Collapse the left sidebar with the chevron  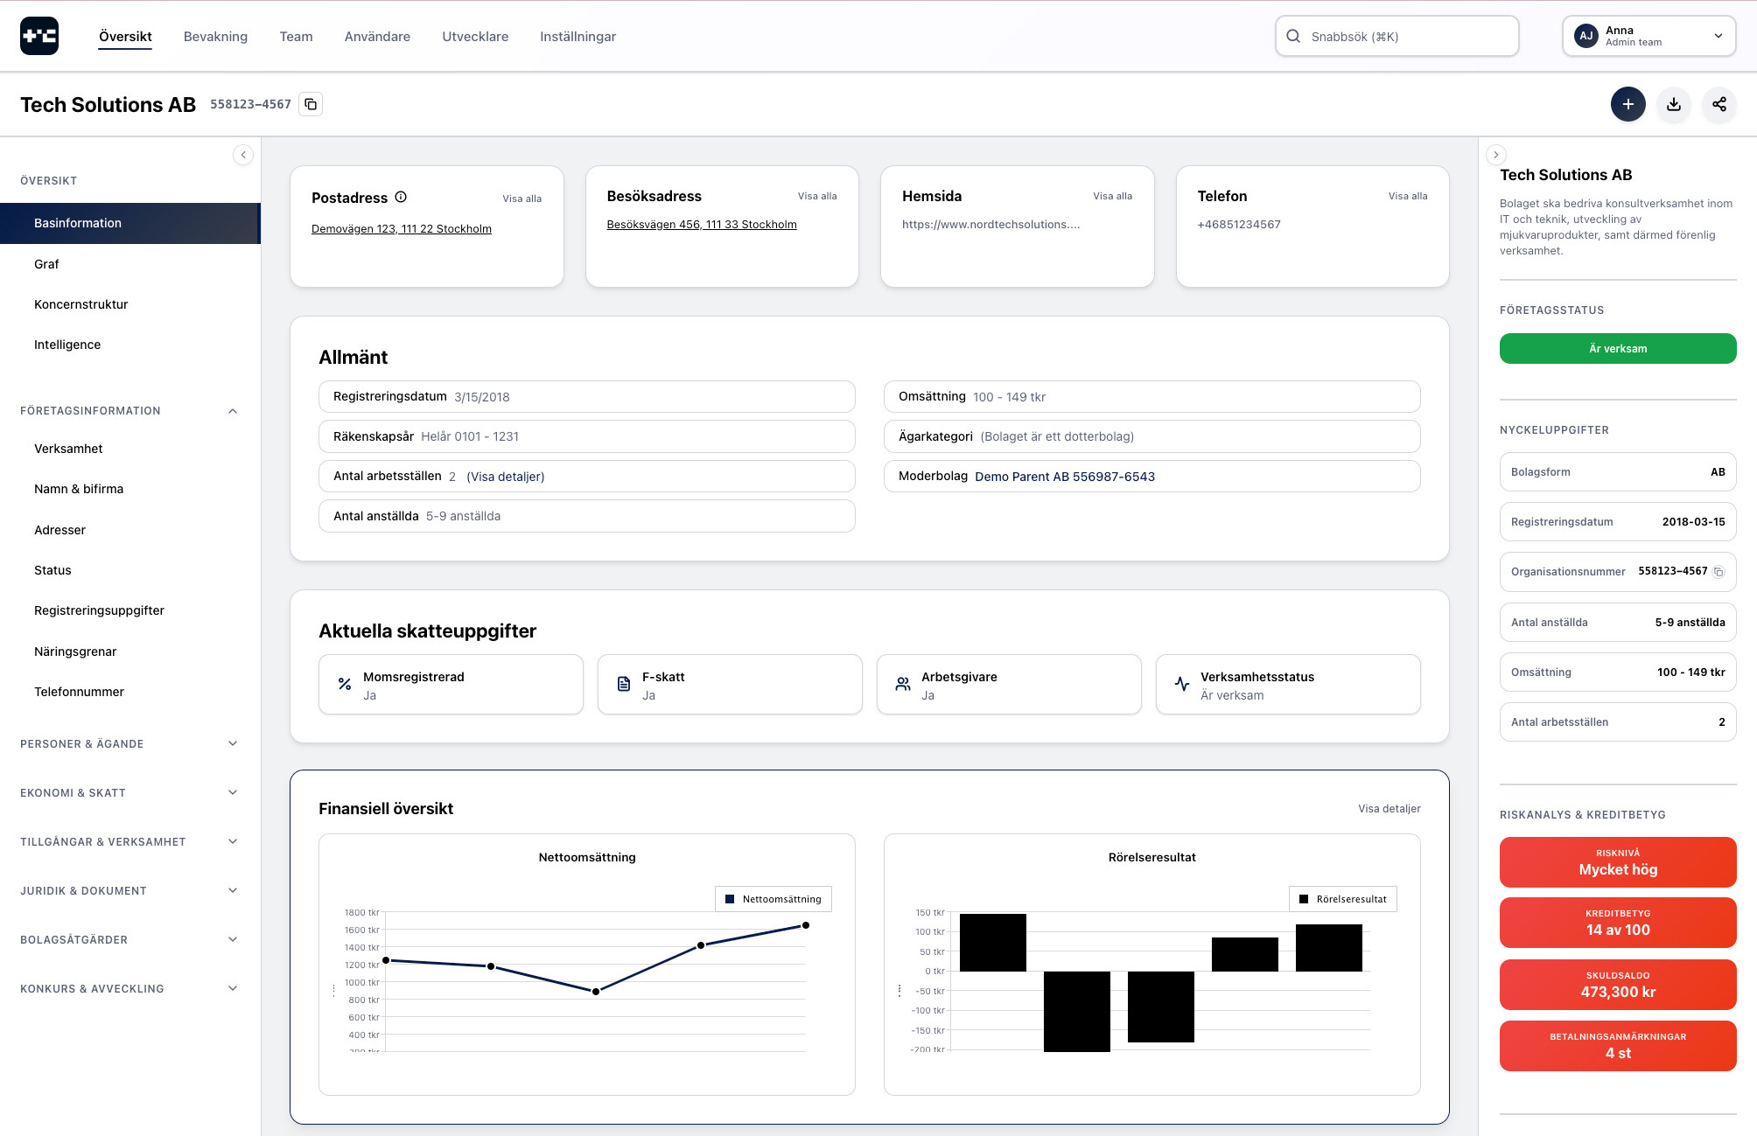click(243, 155)
